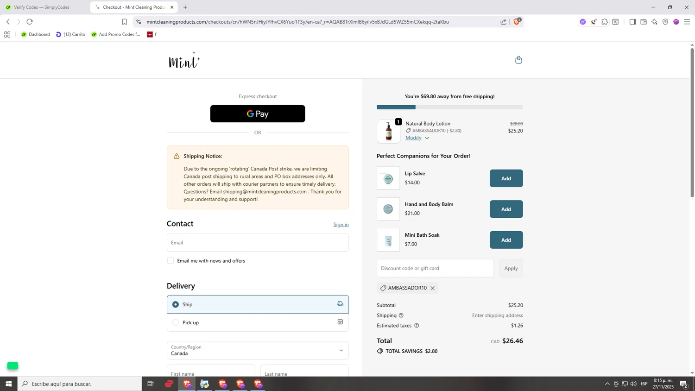Click the estimated taxes help icon
The image size is (695, 391).
[x=417, y=326]
